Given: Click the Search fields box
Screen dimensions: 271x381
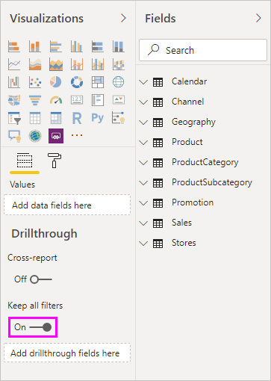Looking at the screenshot, I should click(203, 50).
